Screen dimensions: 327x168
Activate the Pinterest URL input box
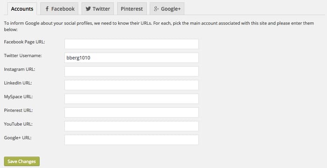click(x=131, y=113)
